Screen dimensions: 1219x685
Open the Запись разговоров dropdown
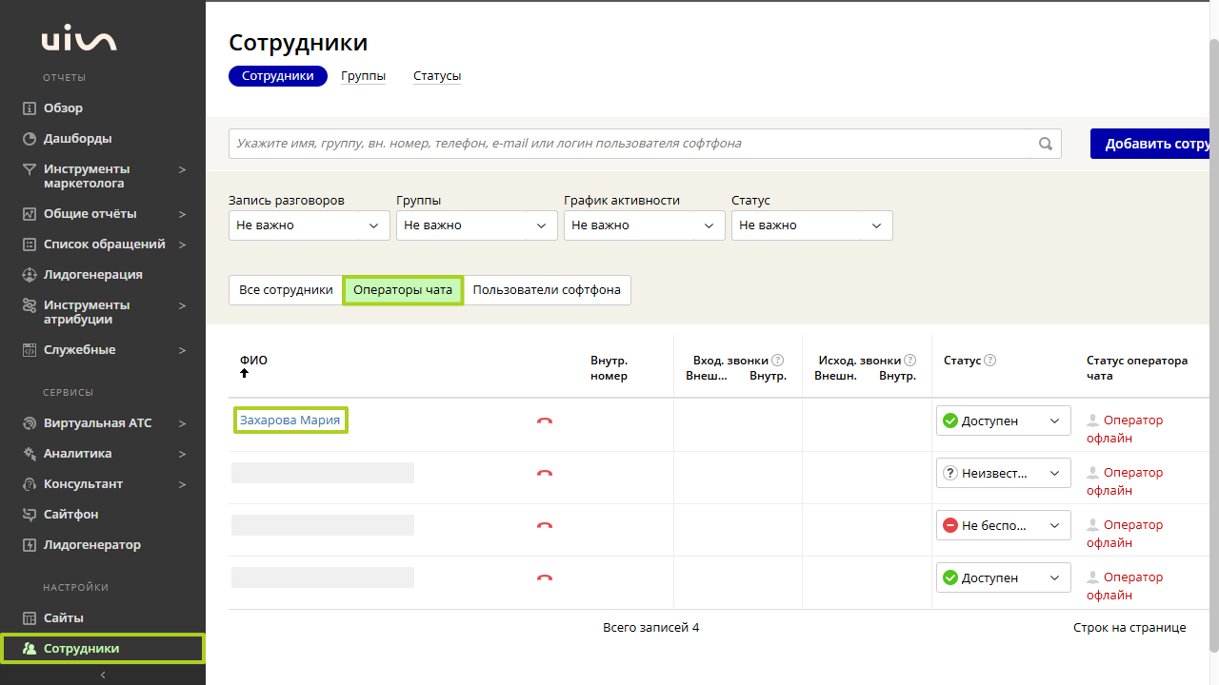pyautogui.click(x=309, y=225)
